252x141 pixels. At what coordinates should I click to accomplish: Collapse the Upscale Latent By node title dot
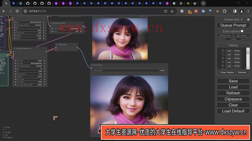tap(51, 23)
